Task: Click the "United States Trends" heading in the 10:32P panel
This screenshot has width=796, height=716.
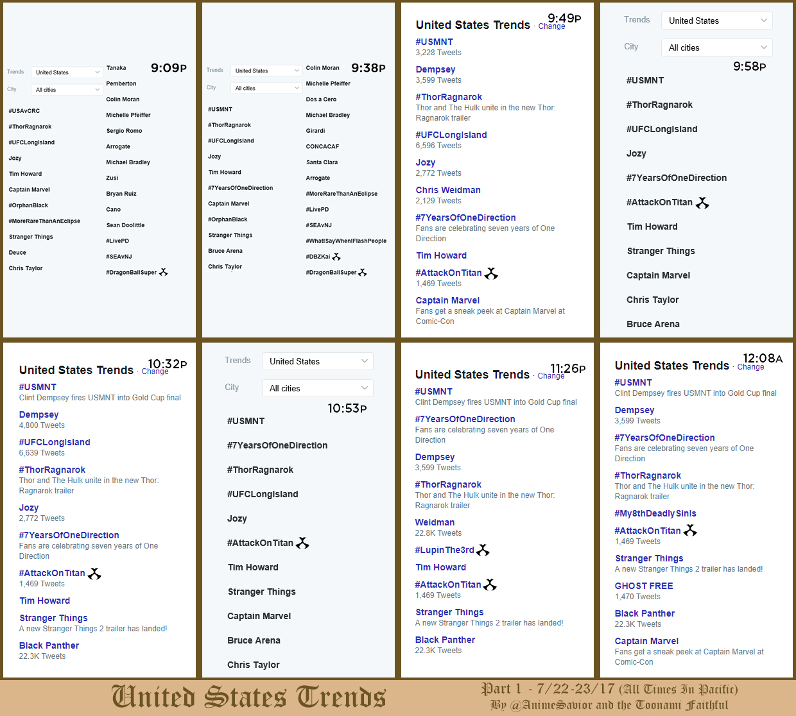Action: [x=76, y=370]
